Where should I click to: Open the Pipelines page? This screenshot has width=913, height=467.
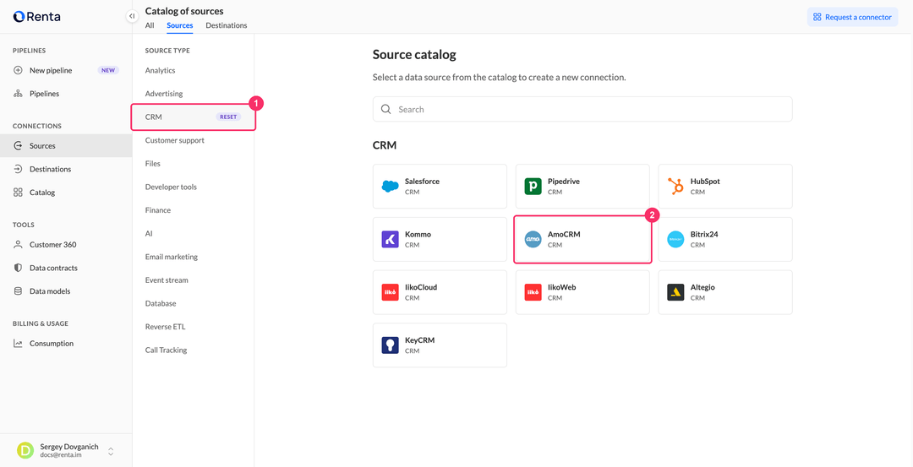(44, 94)
